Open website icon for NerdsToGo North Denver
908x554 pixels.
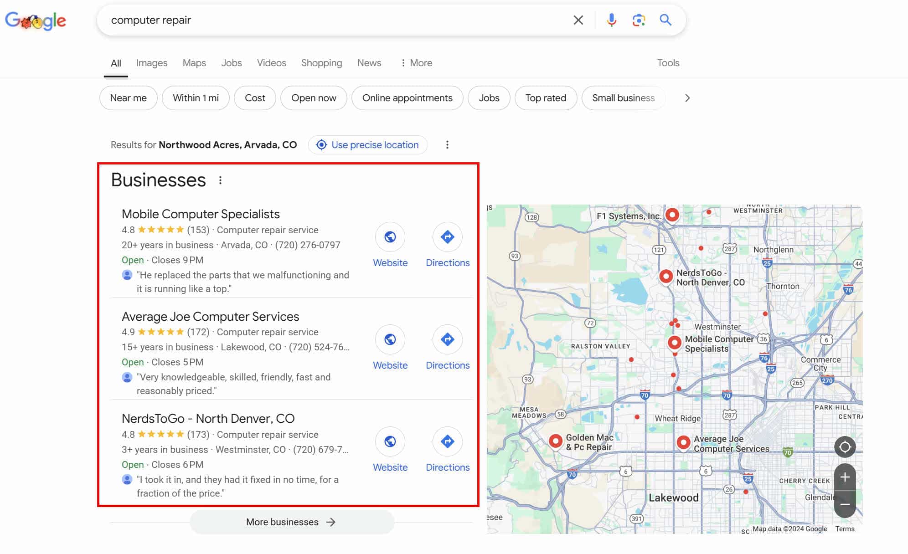(390, 441)
